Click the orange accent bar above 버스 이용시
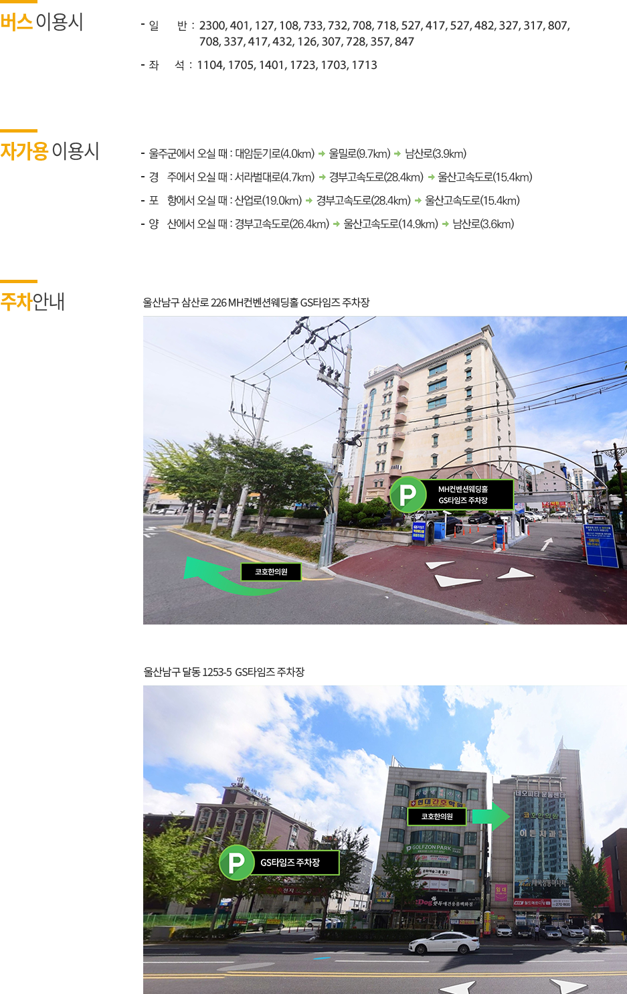This screenshot has width=627, height=994. (19, 2)
